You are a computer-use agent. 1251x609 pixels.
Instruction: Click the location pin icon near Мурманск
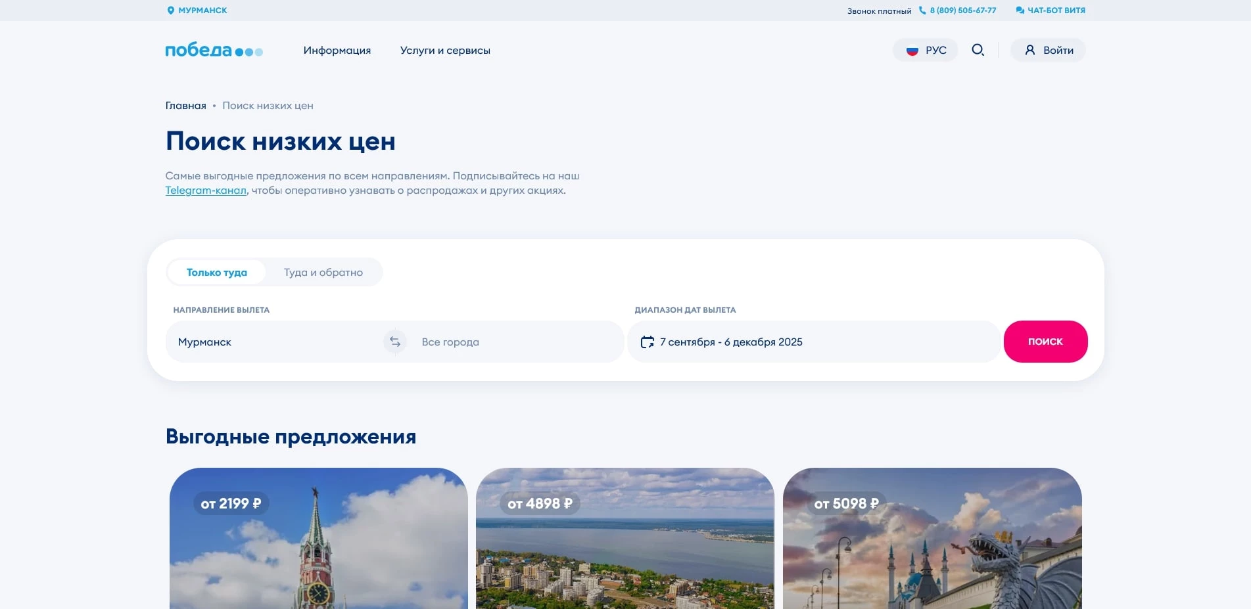tap(170, 10)
